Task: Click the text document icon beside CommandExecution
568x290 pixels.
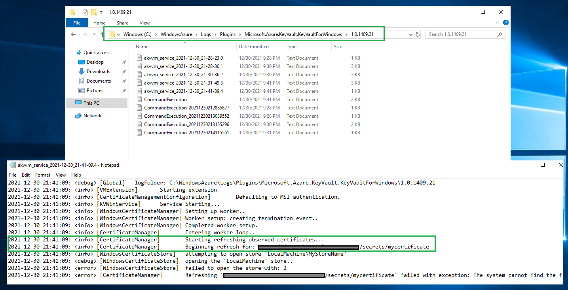Action: (x=139, y=99)
